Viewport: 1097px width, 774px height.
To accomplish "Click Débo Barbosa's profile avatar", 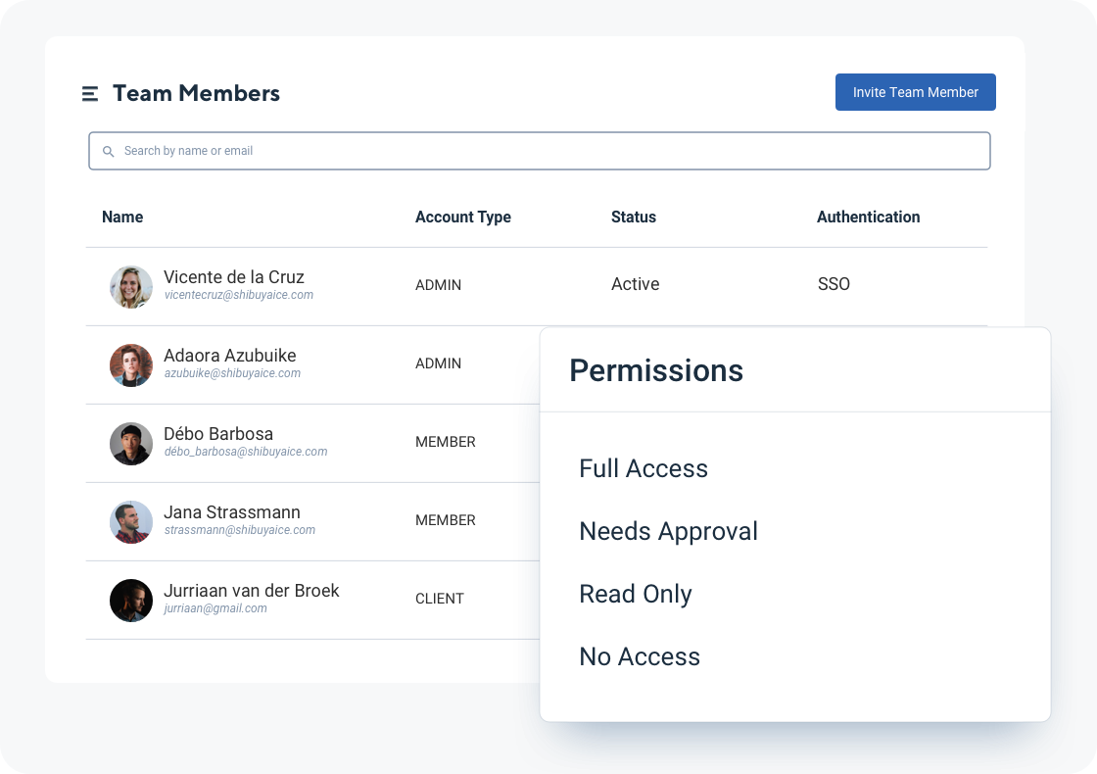I will 130,444.
